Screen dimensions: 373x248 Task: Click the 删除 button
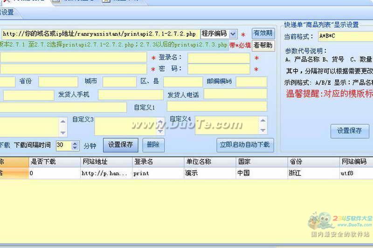click(x=153, y=145)
